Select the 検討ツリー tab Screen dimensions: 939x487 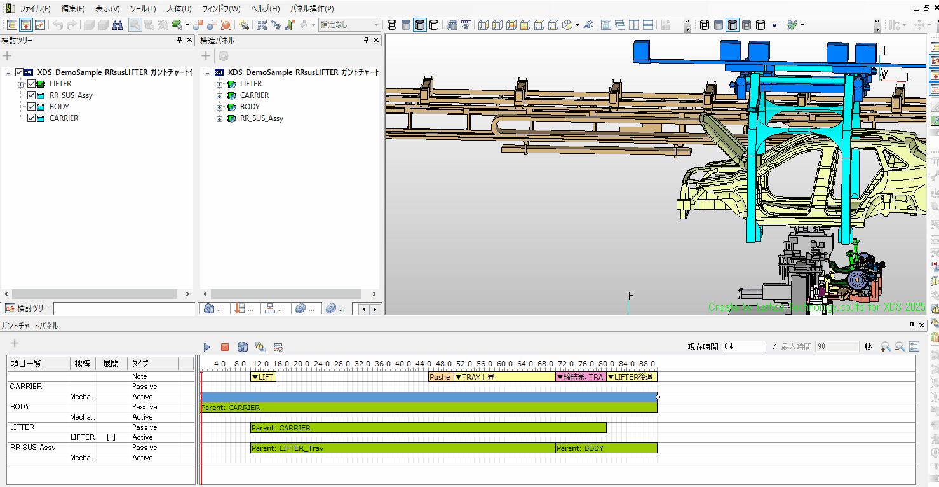point(29,308)
